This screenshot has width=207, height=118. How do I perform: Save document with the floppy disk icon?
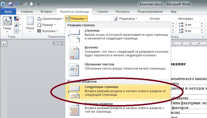point(10,4)
